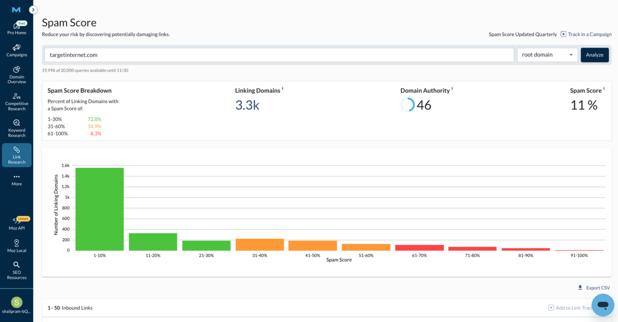Click the domain search field with targetinternet.com
This screenshot has width=618, height=322.
pyautogui.click(x=279, y=55)
